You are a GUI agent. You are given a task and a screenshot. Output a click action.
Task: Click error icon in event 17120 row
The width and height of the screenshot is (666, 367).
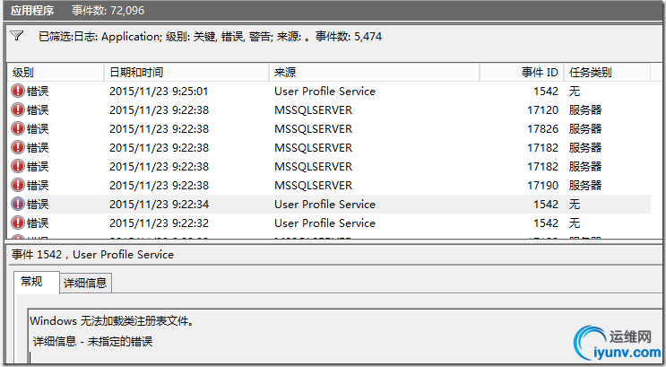point(17,109)
